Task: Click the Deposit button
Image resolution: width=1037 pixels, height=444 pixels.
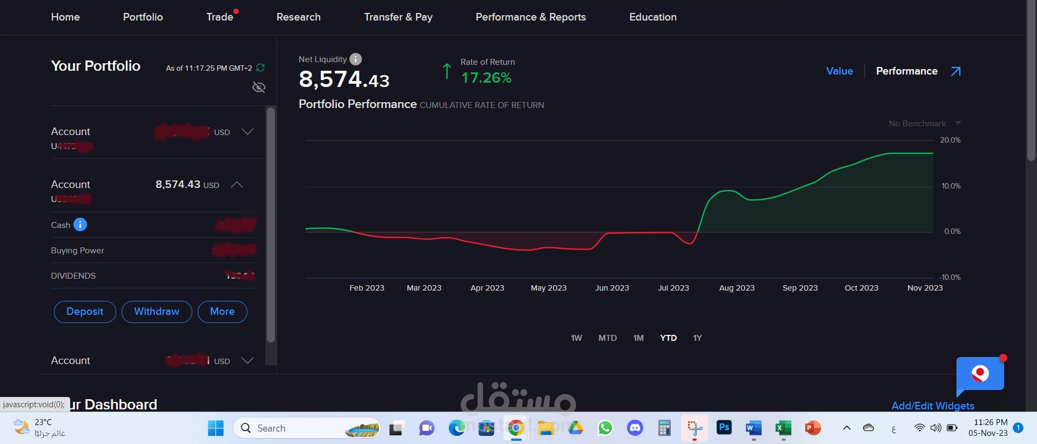Action: point(85,312)
